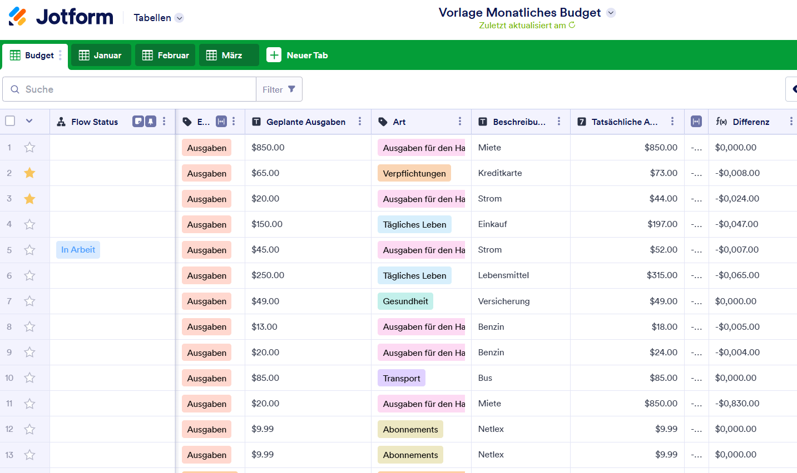This screenshot has width=797, height=473.
Task: Open the Tabellen dropdown
Action: [x=158, y=17]
